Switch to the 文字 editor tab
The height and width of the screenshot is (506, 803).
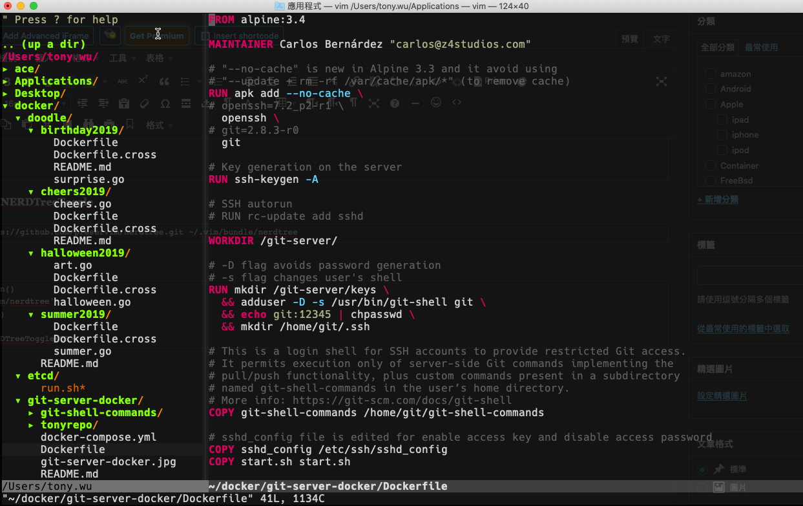click(662, 39)
